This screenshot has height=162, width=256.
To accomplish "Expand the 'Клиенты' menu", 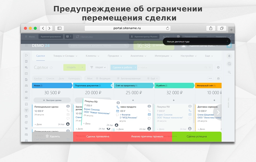I will point(92,56).
